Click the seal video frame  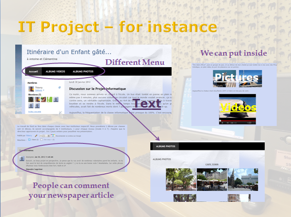coord(238,107)
